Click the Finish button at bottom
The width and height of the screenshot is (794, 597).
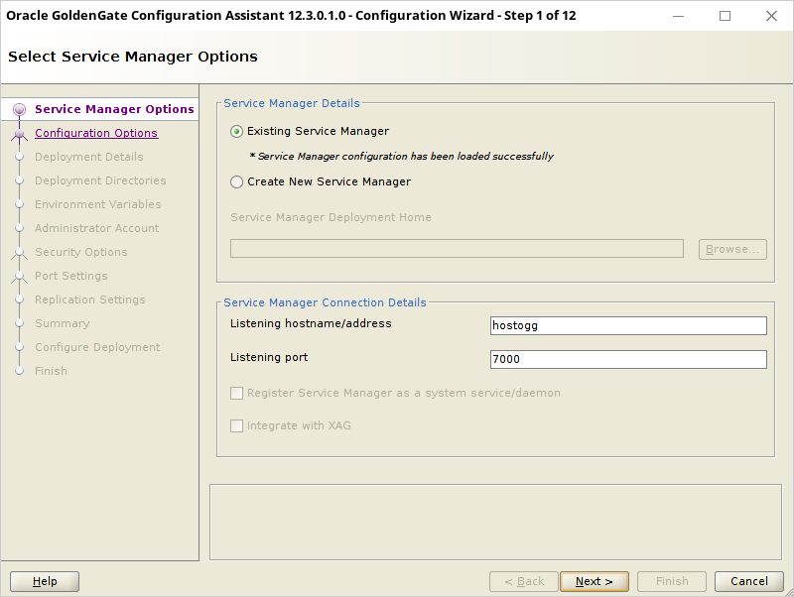click(672, 582)
